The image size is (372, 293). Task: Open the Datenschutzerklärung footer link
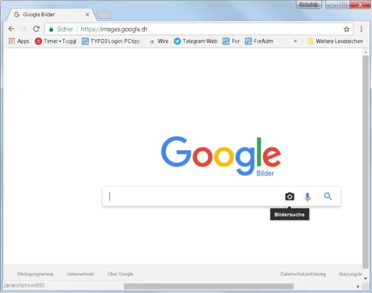click(x=303, y=274)
